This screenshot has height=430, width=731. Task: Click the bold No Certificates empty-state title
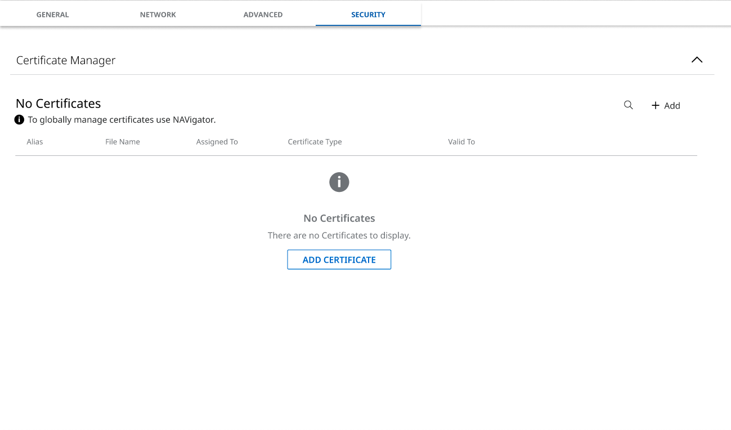[339, 218]
